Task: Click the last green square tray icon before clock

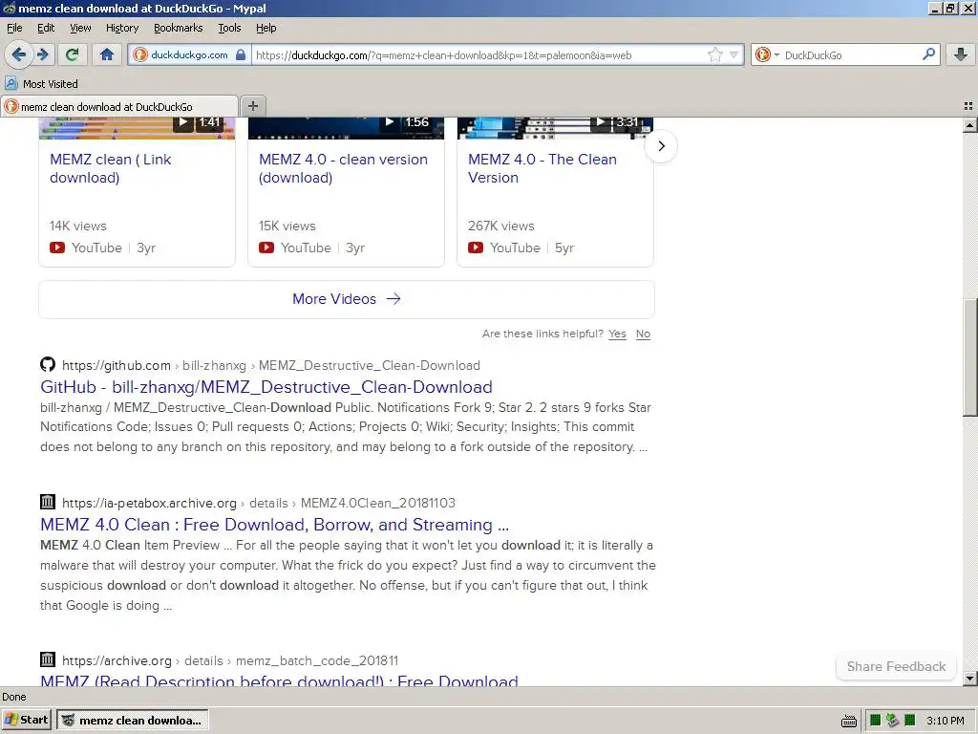Action: [910, 721]
